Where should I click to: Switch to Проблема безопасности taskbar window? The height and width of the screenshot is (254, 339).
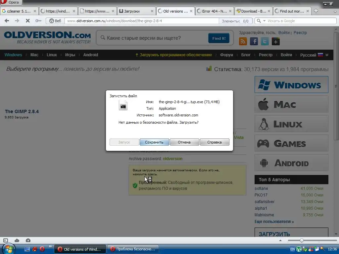point(133,249)
